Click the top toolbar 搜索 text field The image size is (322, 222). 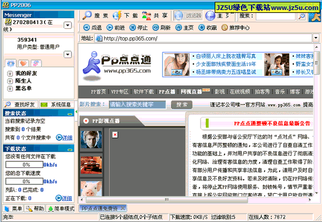click(276, 16)
